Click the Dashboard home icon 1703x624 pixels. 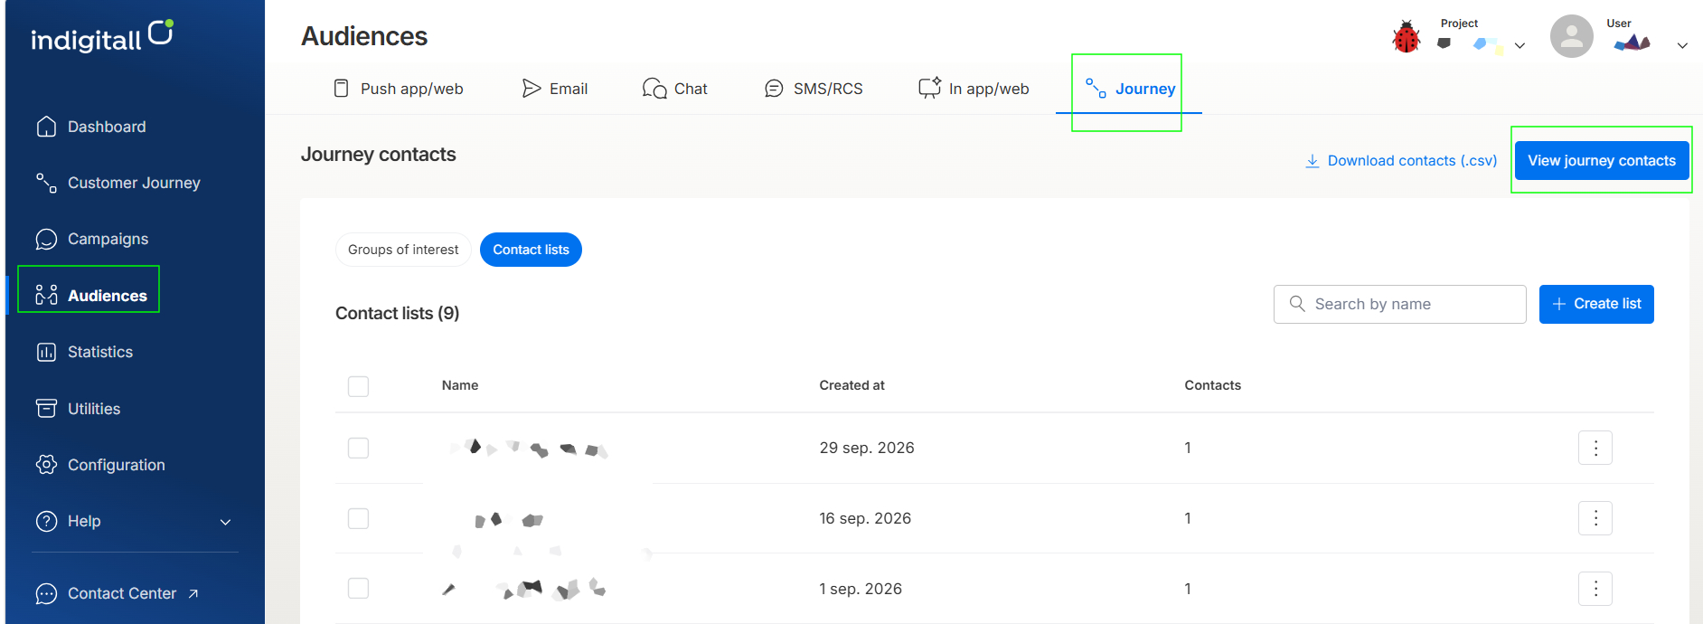pos(46,127)
